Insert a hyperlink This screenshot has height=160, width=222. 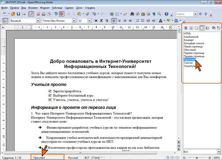pyautogui.click(x=112, y=14)
